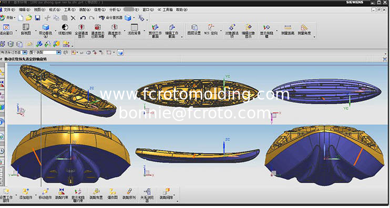This screenshot has height=208, width=390.
Task: Toggle See-Thru All (全部通透显示) display
Action: [81, 31]
